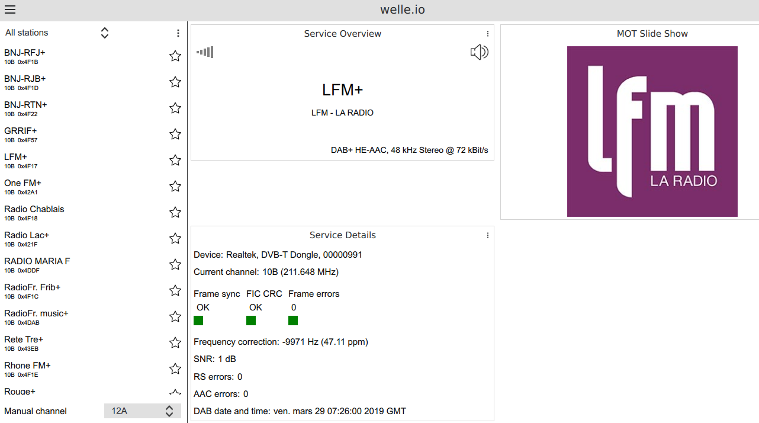Click the LFM La Radio slideshow image

pos(652,132)
